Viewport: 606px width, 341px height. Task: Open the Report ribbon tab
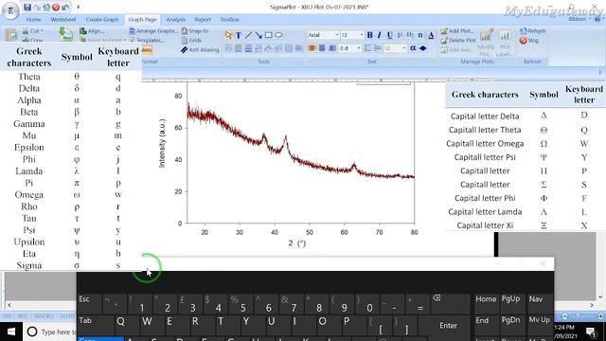tap(203, 19)
